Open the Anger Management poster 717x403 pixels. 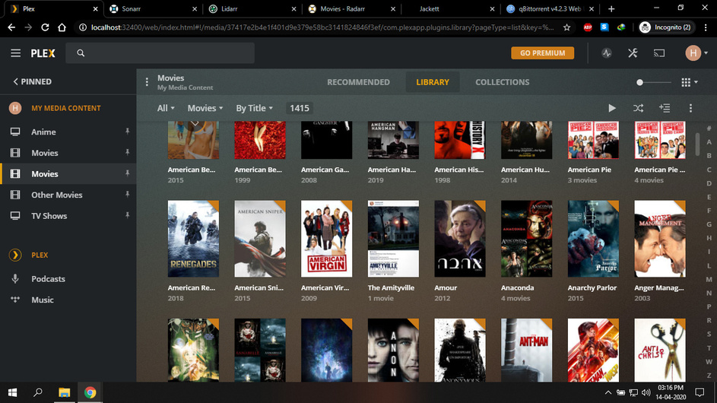point(659,239)
